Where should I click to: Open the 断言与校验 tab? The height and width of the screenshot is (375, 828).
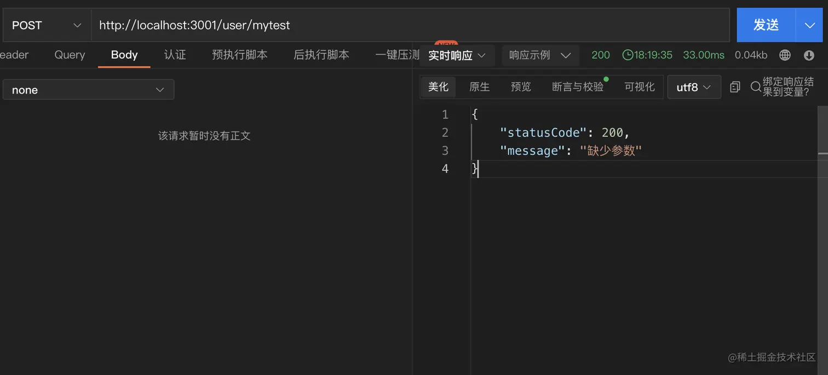578,86
